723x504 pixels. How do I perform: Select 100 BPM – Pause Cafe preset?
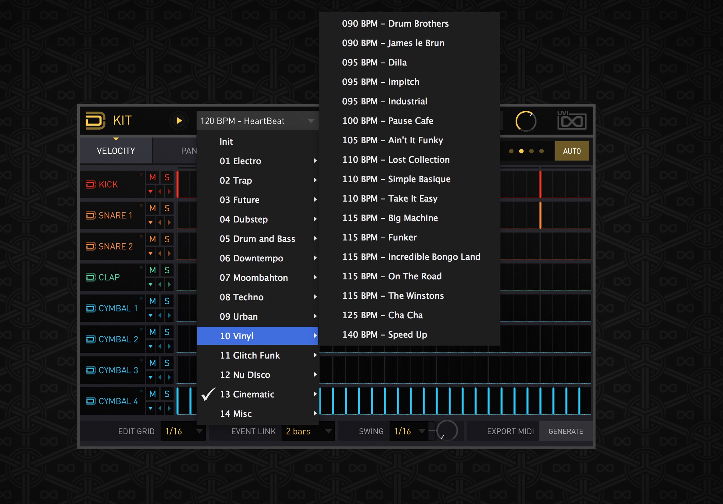click(409, 121)
